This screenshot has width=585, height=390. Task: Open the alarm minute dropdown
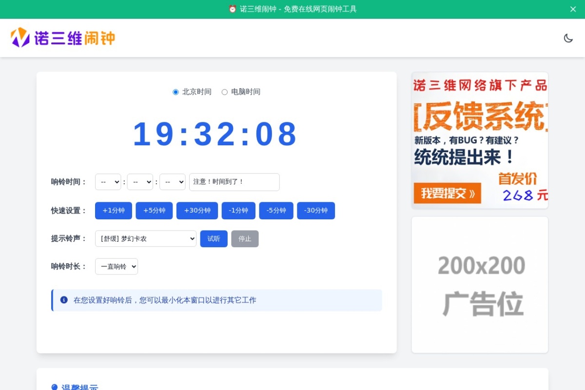pyautogui.click(x=140, y=182)
